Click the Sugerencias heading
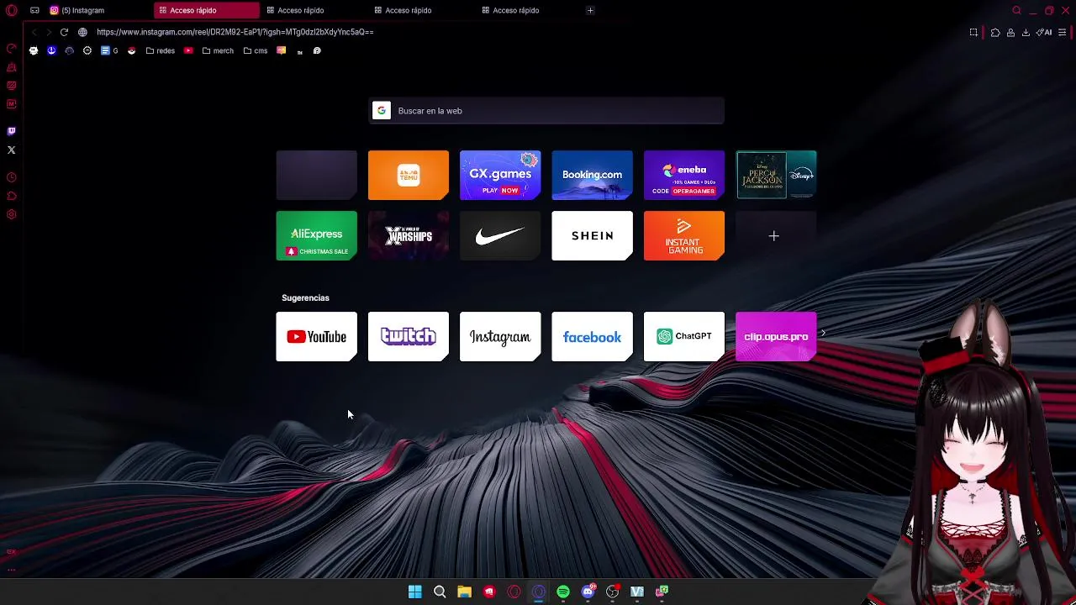The image size is (1076, 605). click(305, 298)
